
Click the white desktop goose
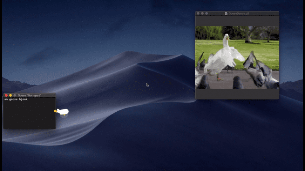click(61, 112)
